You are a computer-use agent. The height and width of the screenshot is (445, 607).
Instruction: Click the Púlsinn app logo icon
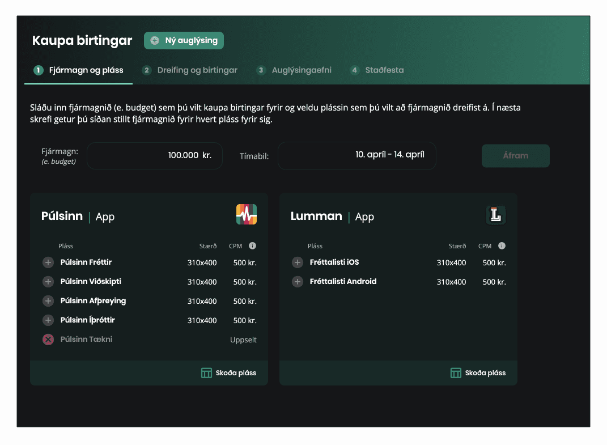click(x=247, y=214)
